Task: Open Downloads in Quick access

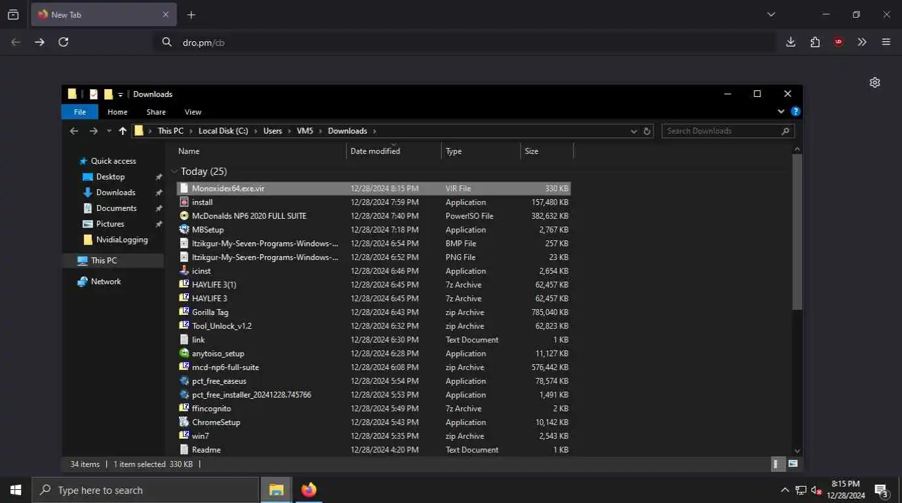Action: click(115, 193)
